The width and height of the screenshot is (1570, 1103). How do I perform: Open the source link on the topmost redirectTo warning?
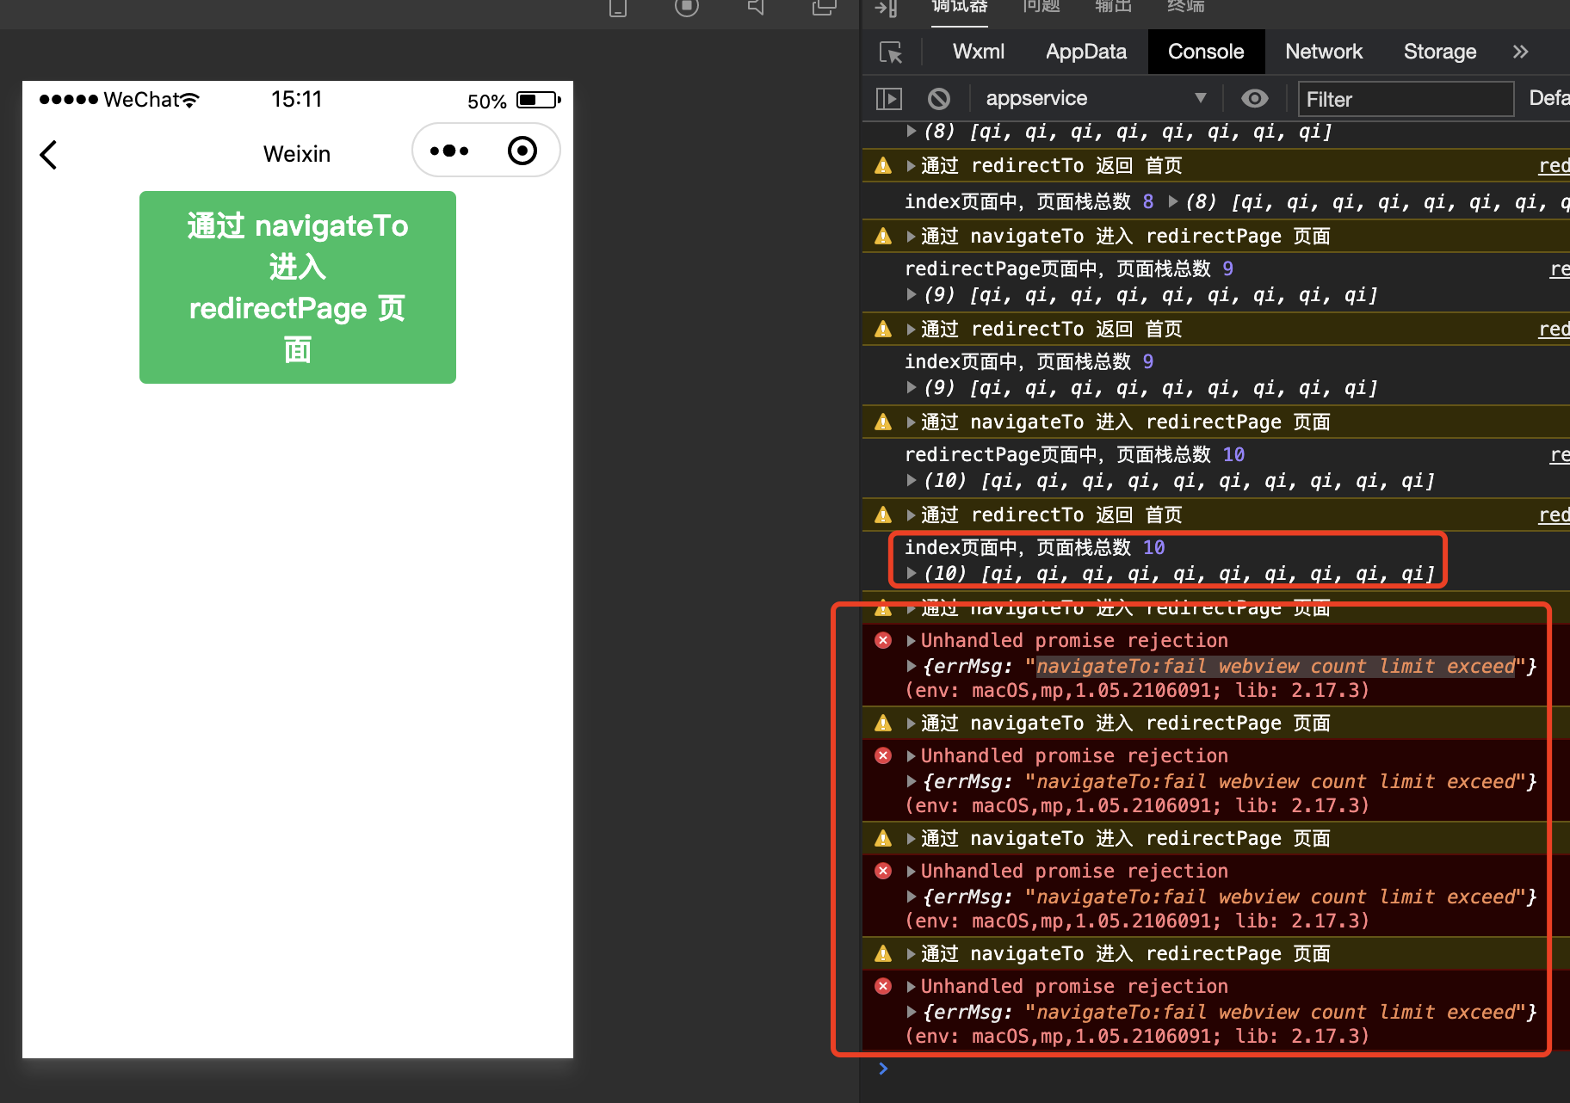pos(1555,166)
